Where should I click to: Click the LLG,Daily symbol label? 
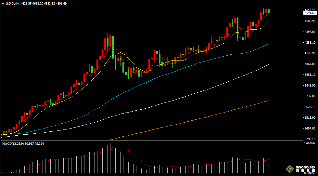click(x=12, y=3)
